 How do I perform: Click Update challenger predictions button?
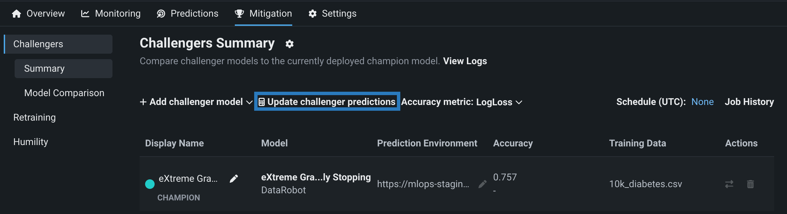coord(327,102)
